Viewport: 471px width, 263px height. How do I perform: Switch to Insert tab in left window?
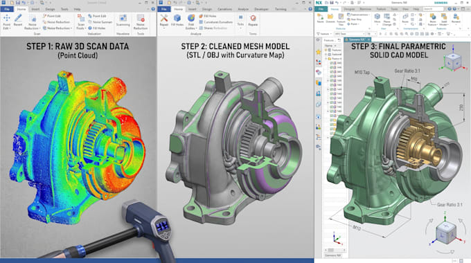(35, 9)
